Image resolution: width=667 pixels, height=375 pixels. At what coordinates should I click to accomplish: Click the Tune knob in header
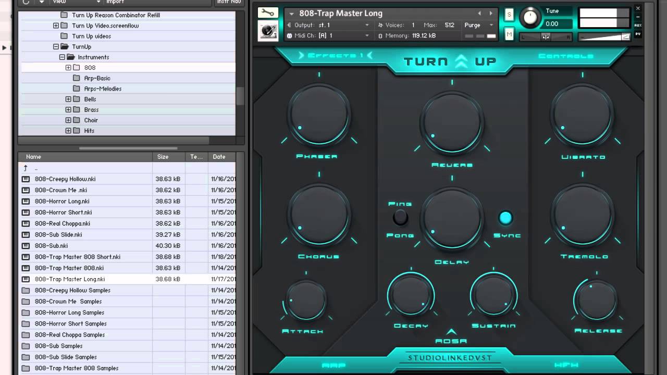tap(530, 17)
